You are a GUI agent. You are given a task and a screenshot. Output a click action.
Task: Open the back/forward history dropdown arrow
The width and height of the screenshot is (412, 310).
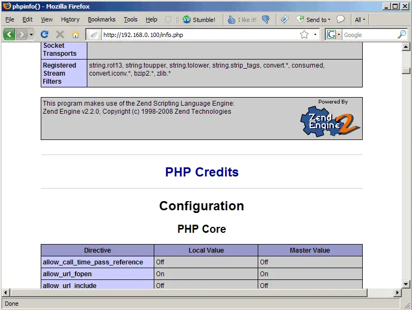pyautogui.click(x=31, y=34)
